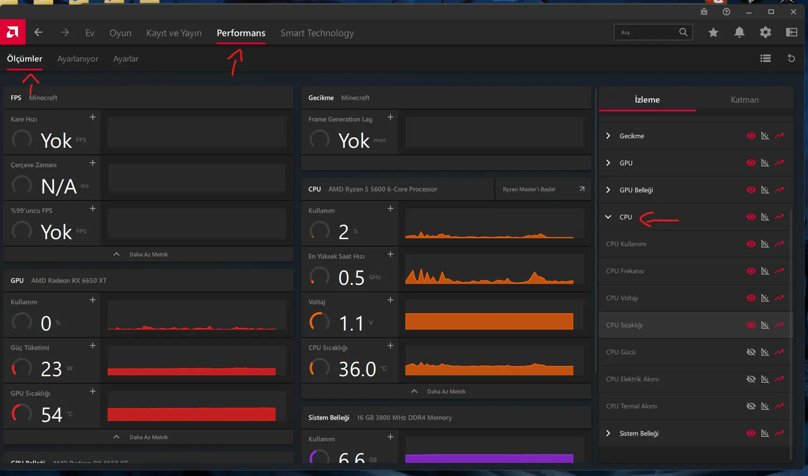Click the reset metrics circular arrow icon
The image size is (808, 476).
[791, 58]
